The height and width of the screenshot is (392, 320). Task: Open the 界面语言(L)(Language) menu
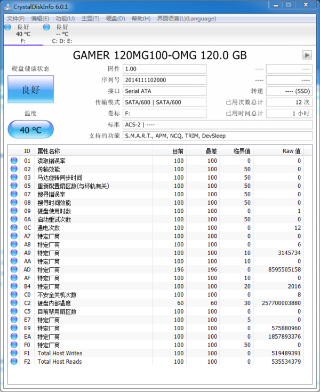(x=187, y=19)
